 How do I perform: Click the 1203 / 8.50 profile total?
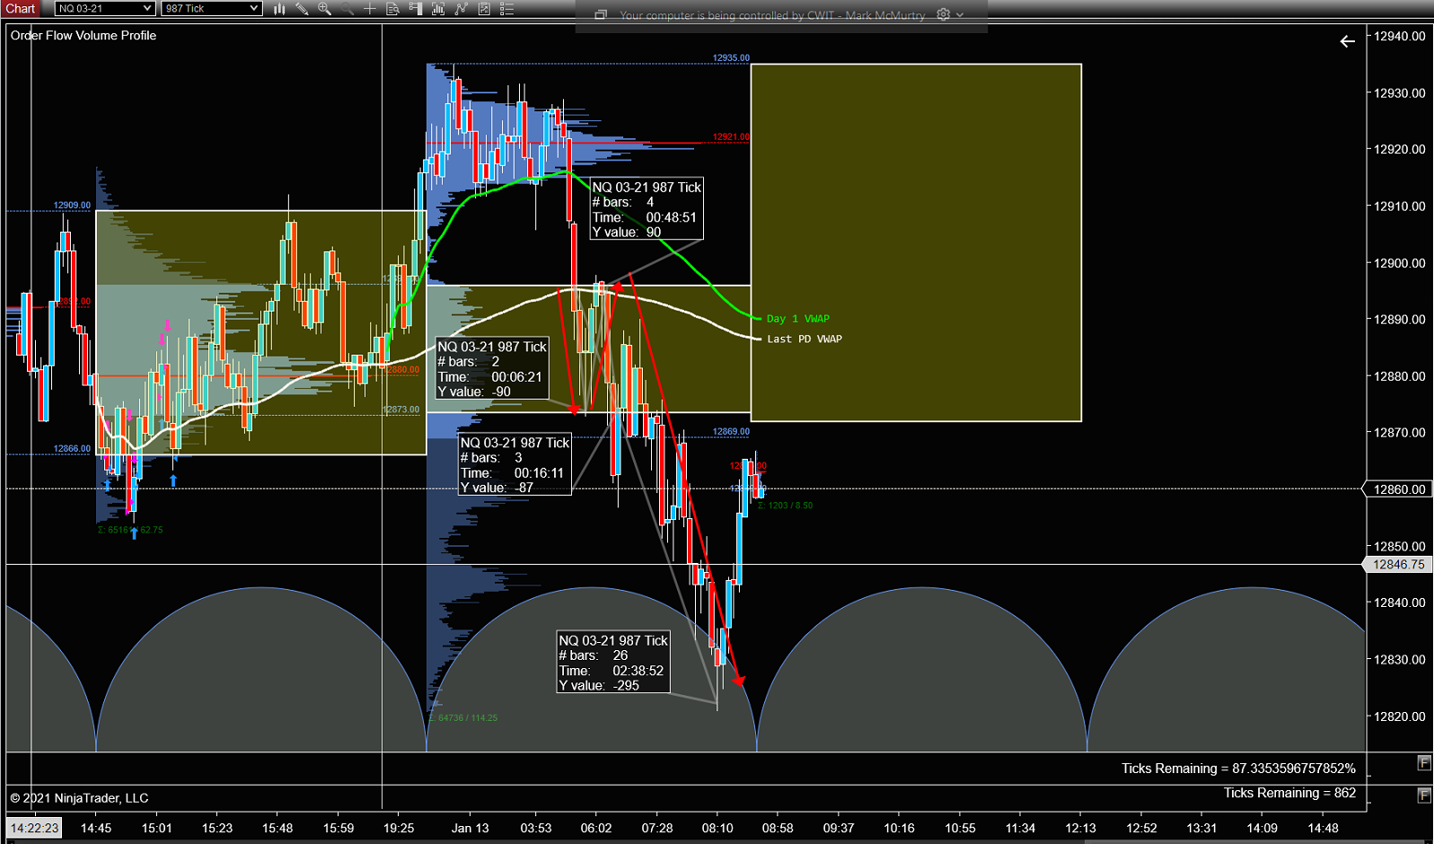click(x=786, y=506)
